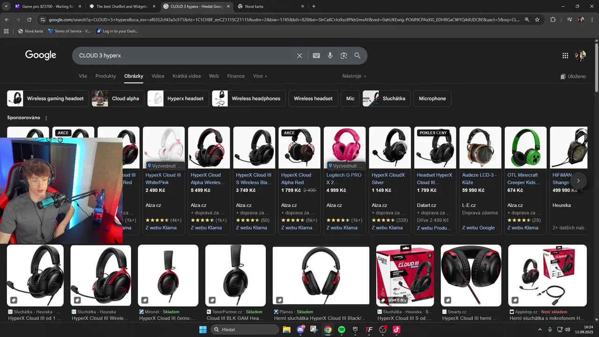
Task: Open the Google apps grid
Action: 565,56
